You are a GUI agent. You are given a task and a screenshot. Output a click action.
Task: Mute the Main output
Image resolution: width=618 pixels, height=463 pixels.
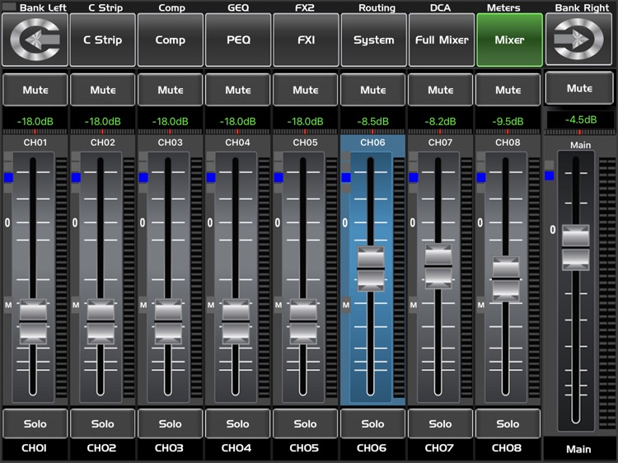coord(580,88)
